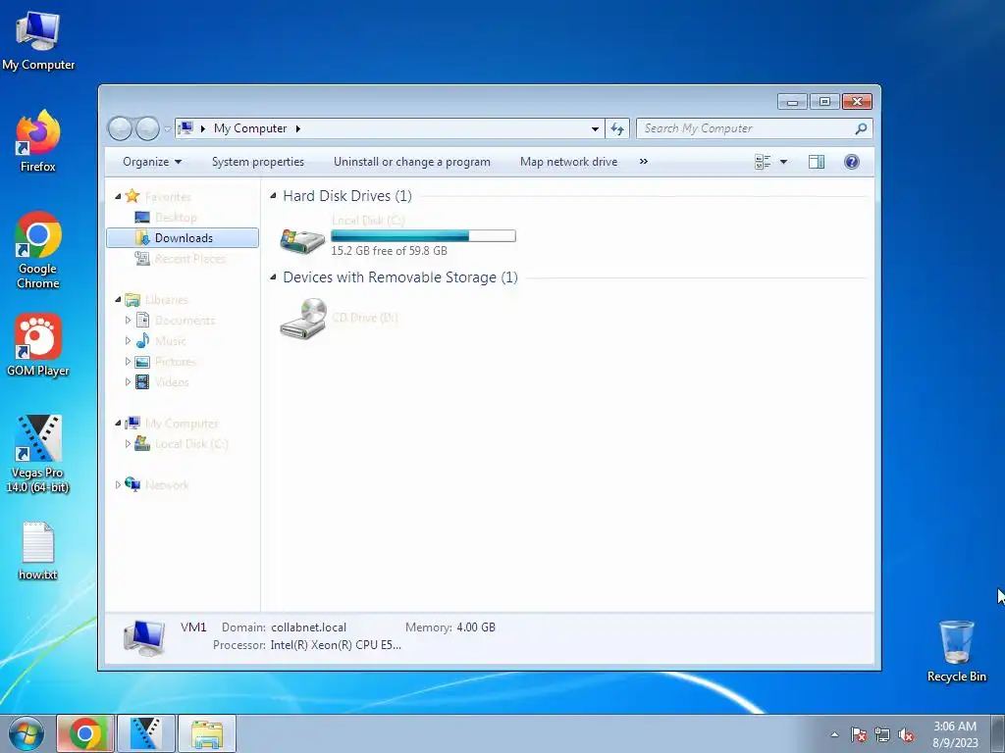Open the My Computer desktop icon
The width and height of the screenshot is (1005, 753).
(38, 40)
